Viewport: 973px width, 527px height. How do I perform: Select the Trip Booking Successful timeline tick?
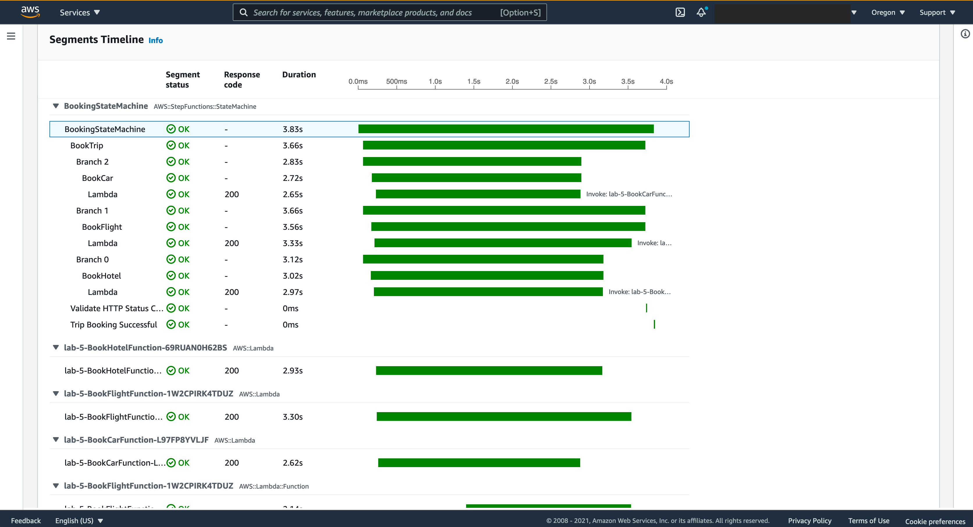[x=654, y=324]
